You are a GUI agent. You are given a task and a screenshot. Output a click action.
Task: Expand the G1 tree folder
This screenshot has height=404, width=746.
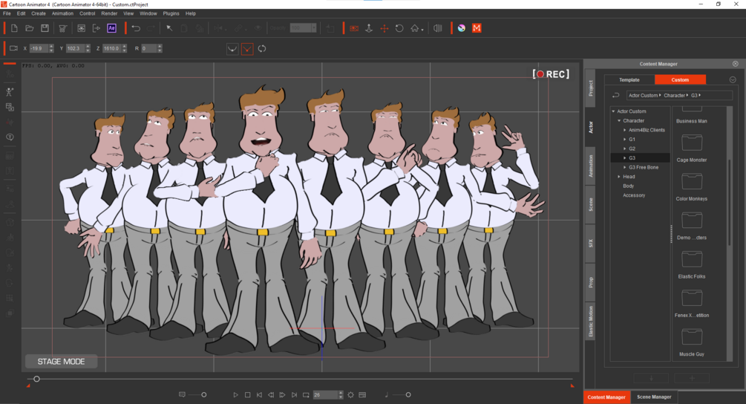coord(625,140)
